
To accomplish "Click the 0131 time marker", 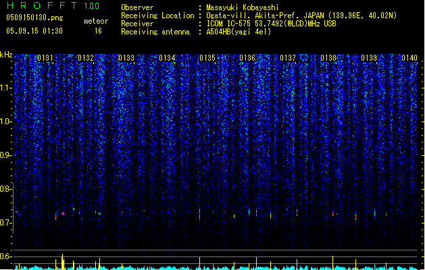I will (x=45, y=58).
